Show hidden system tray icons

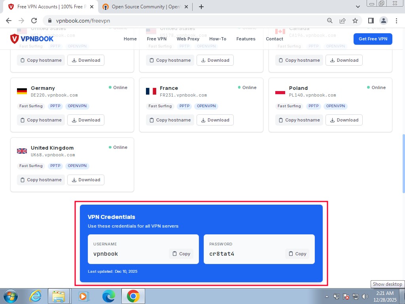coord(327,296)
